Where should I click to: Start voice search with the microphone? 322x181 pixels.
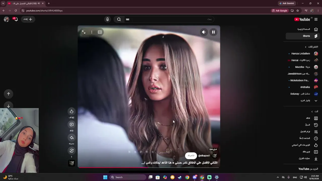pos(108,19)
